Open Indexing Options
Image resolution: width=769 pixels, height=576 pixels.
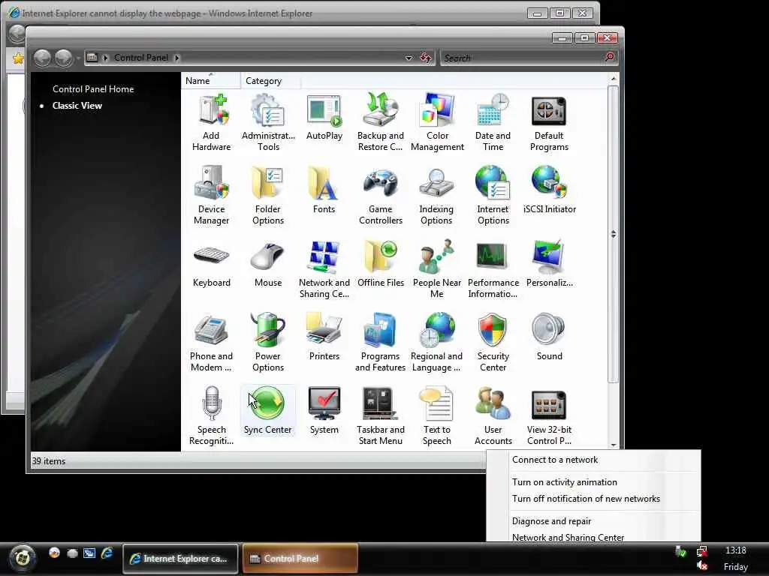[x=436, y=196]
